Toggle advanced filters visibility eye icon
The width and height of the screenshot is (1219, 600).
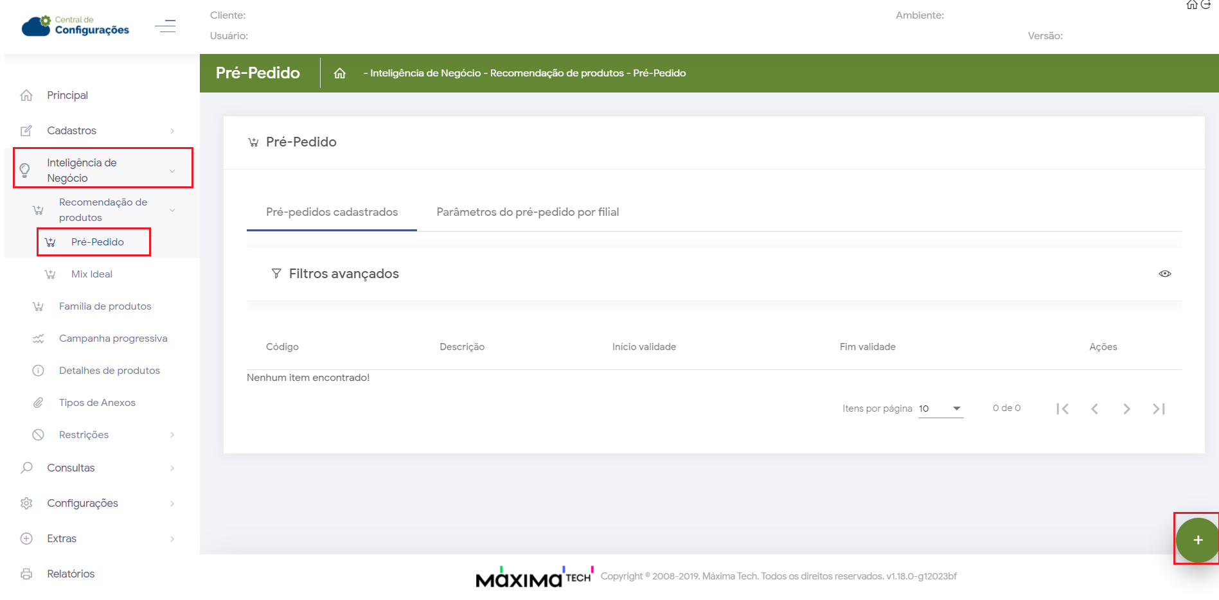[1164, 274]
